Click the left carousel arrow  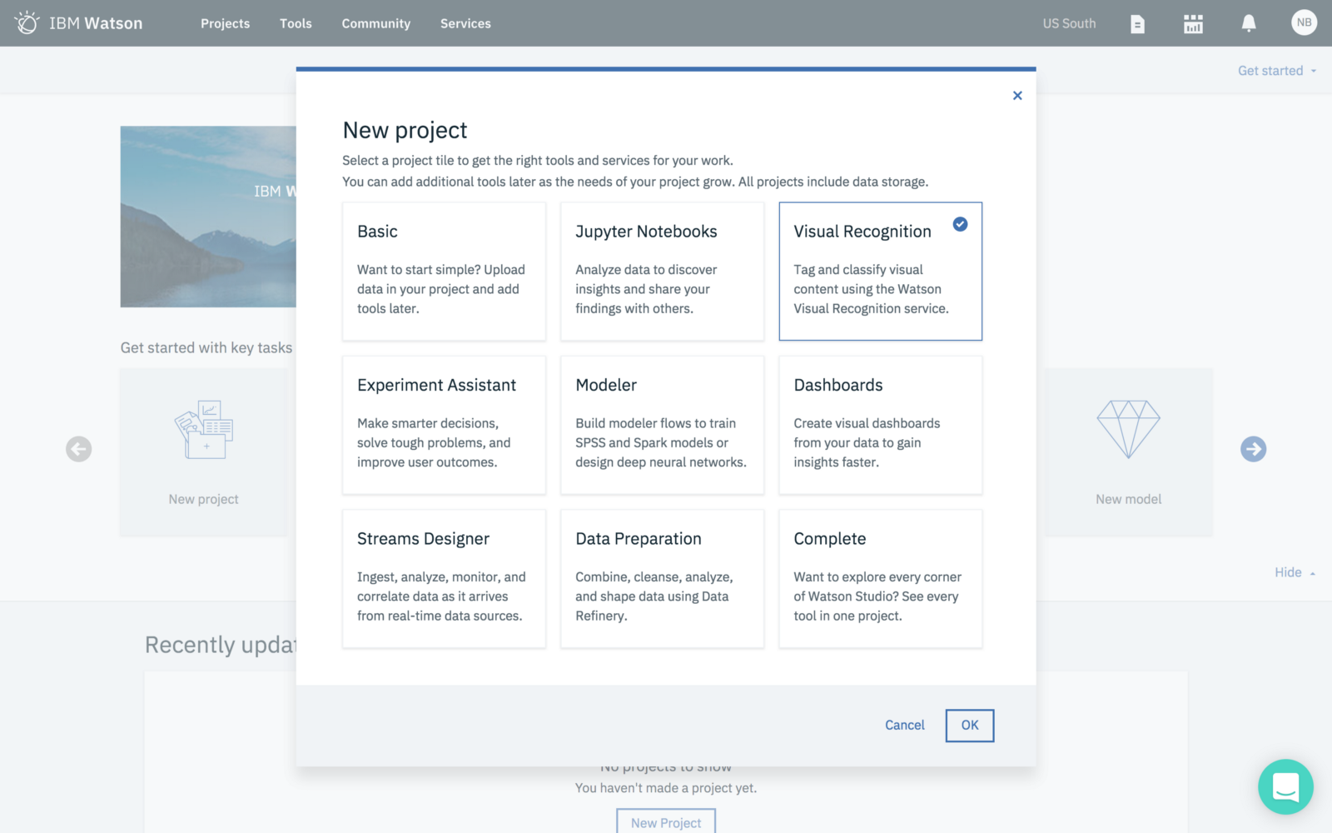pos(79,449)
